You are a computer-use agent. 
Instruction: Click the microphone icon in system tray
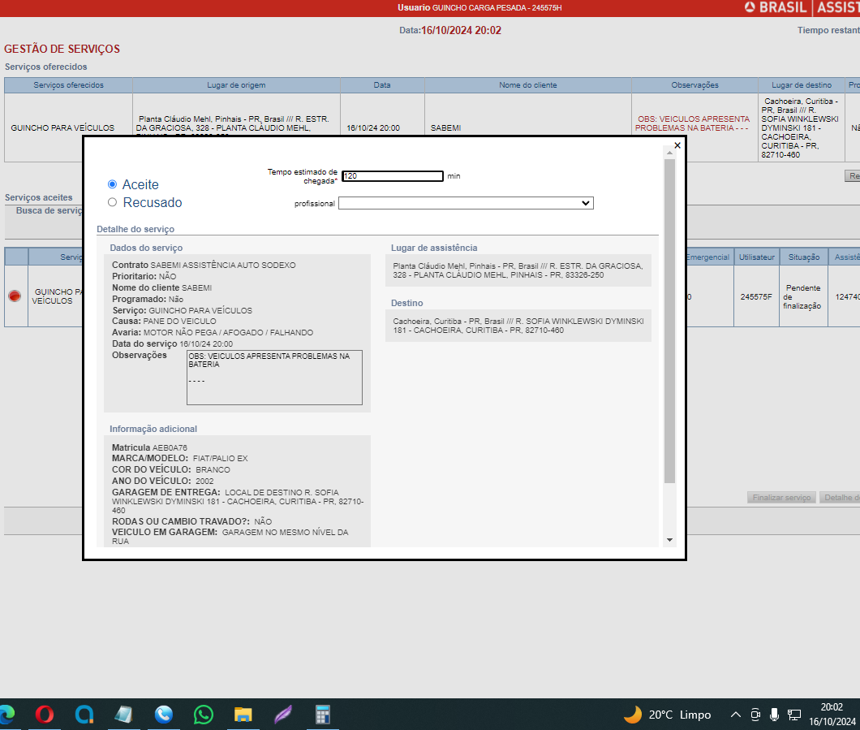pos(775,715)
